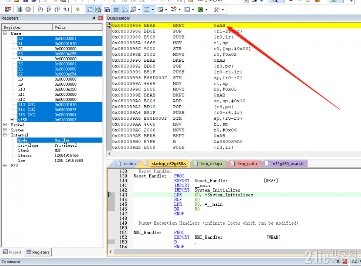Click Show Next Statement yellow arrow

tap(78, 10)
